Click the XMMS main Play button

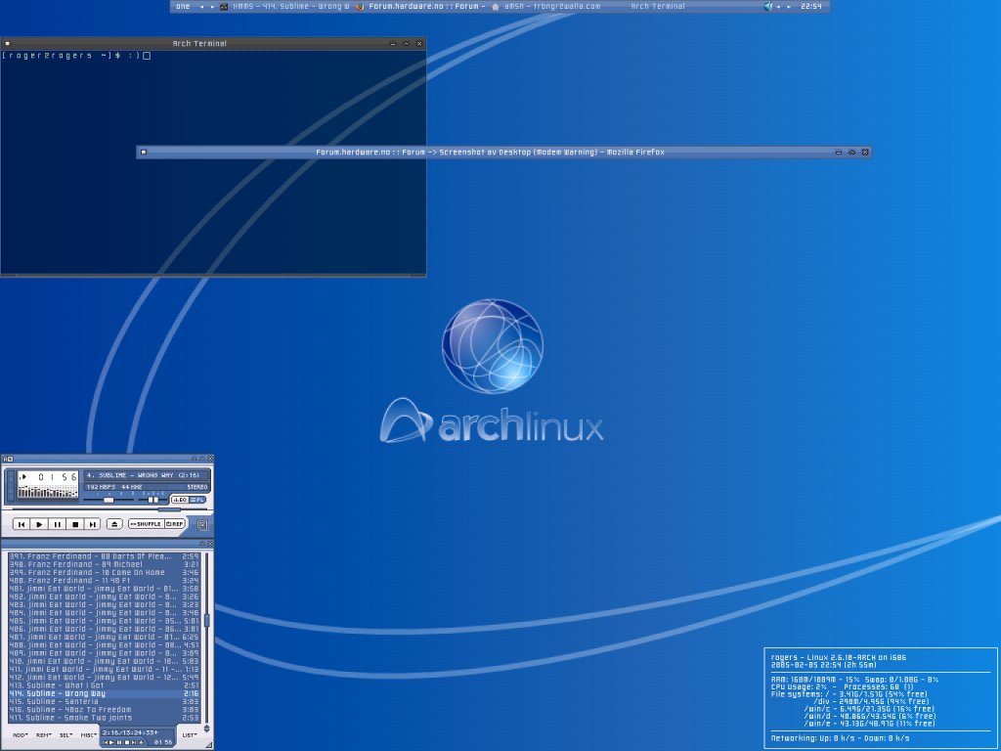pyautogui.click(x=39, y=524)
